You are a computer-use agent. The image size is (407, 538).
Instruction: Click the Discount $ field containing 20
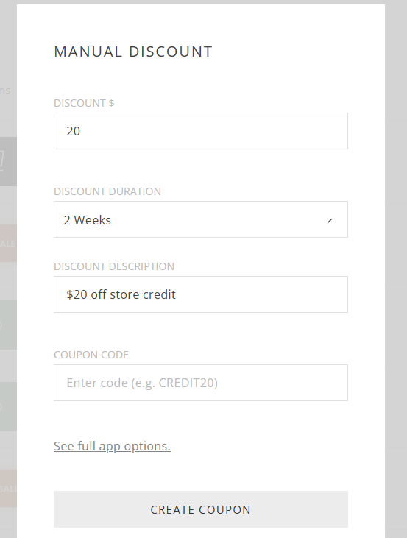coord(201,131)
